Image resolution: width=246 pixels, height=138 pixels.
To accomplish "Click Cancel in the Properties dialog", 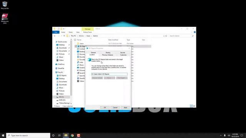I will point(115,107).
